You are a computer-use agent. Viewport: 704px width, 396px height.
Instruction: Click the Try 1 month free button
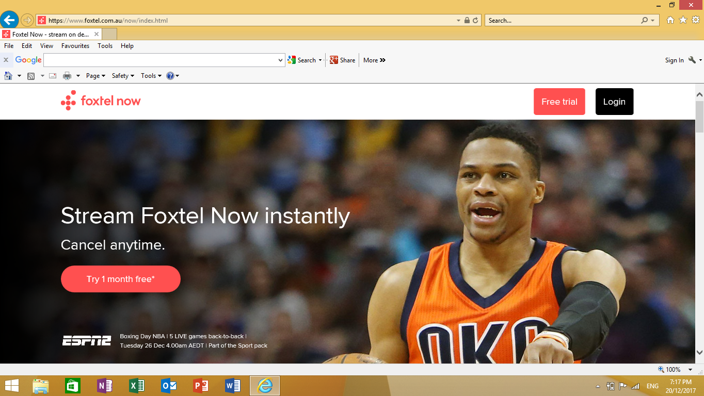coord(120,278)
